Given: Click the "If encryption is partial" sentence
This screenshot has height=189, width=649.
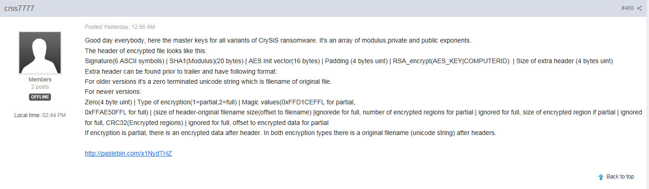Looking at the screenshot, I should coord(290,133).
